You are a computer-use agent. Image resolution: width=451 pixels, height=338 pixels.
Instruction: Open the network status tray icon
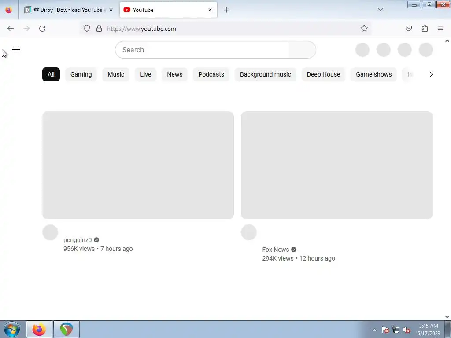click(396, 330)
